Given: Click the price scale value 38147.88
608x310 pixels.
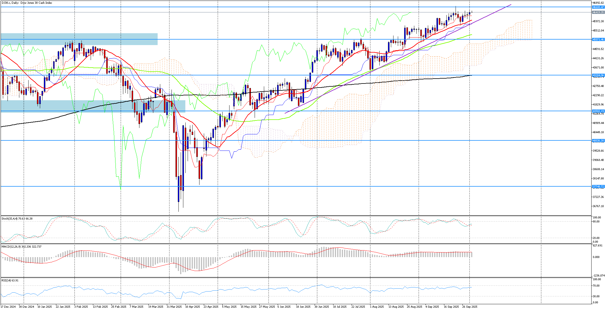Looking at the screenshot, I should (598, 179).
